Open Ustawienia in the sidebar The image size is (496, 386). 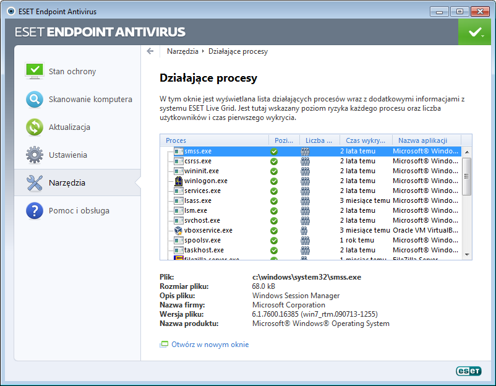[x=77, y=155]
